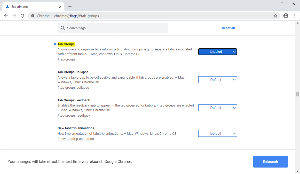The image size is (300, 174).
Task: Open the New tabstrip animations dropdown
Action: click(217, 133)
